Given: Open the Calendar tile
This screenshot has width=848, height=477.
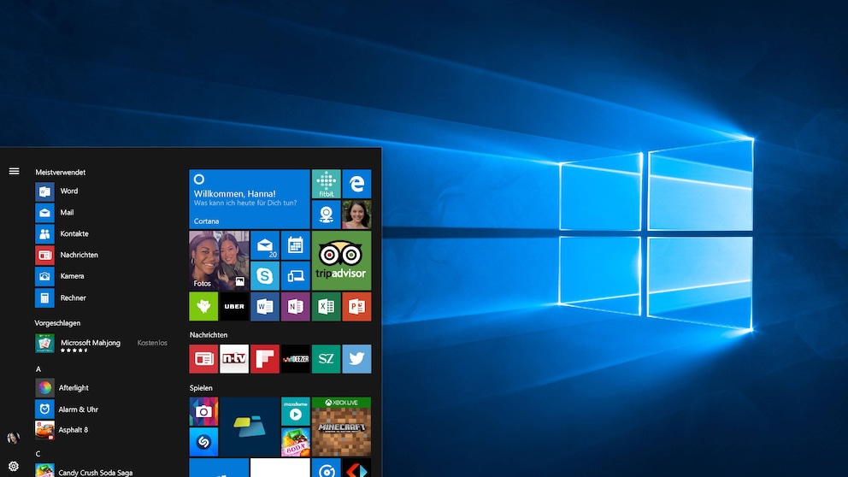Looking at the screenshot, I should [295, 245].
